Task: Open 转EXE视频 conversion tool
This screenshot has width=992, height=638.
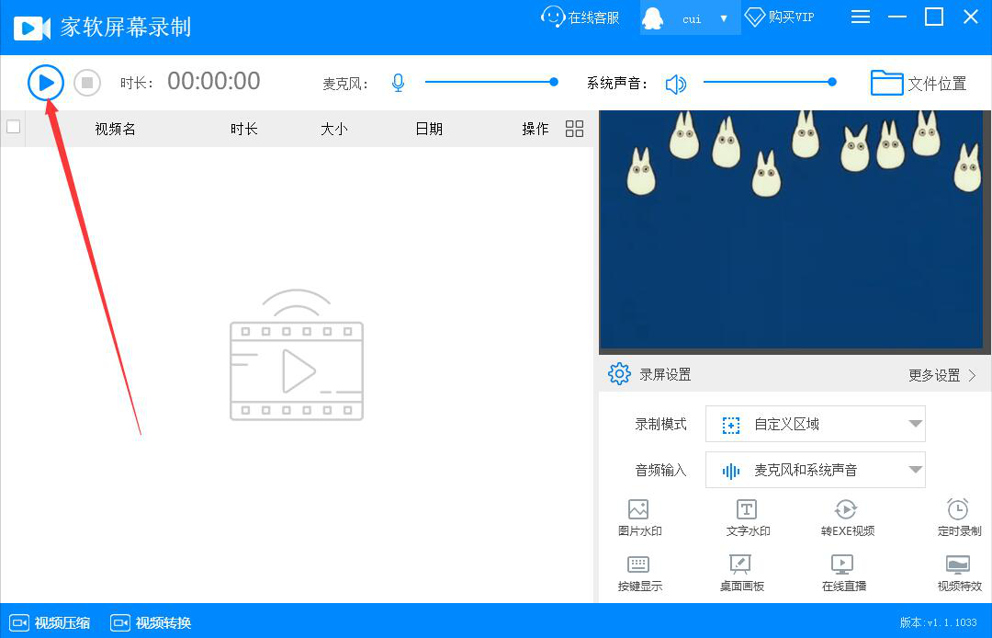Action: [847, 518]
